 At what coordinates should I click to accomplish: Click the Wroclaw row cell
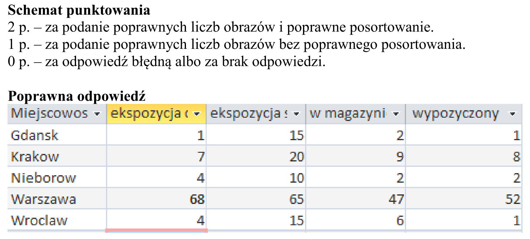[x=57, y=220]
